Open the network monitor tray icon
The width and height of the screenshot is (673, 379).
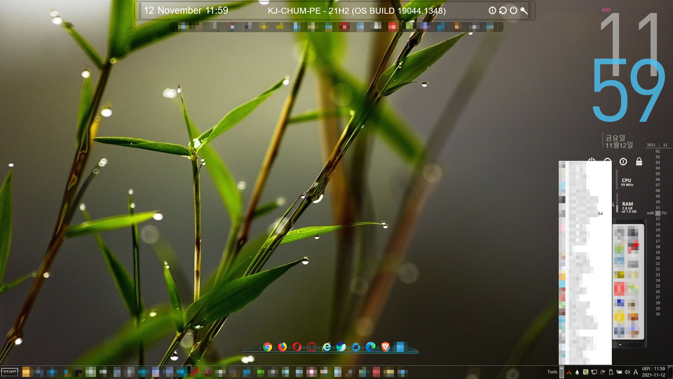tap(594, 372)
